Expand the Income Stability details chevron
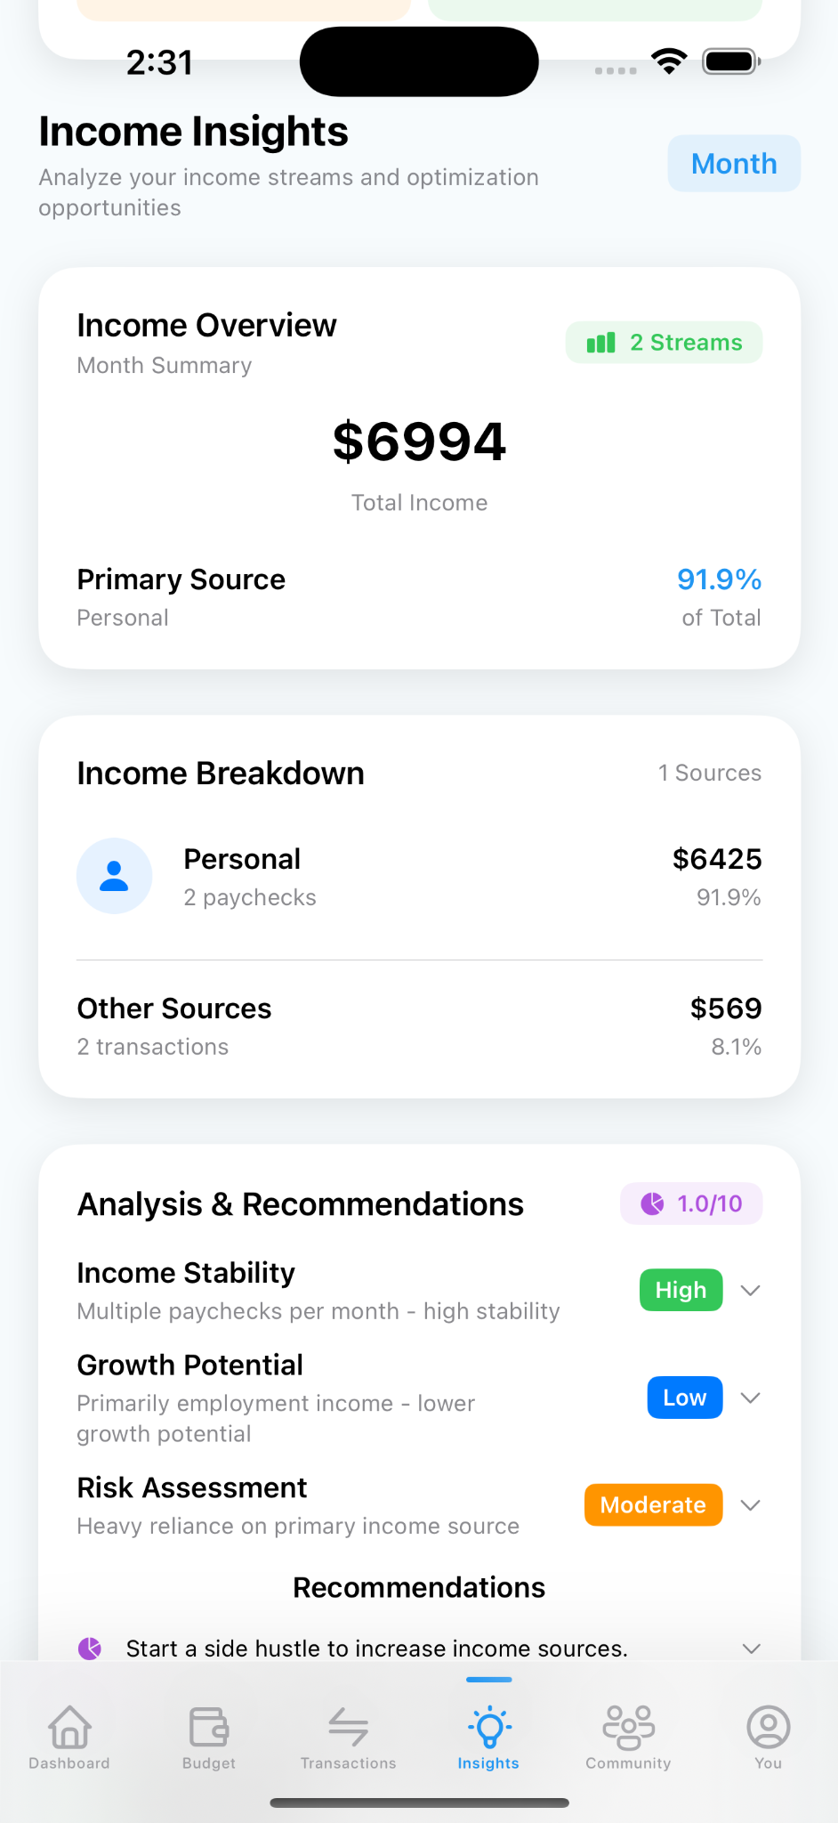 [x=750, y=1290]
